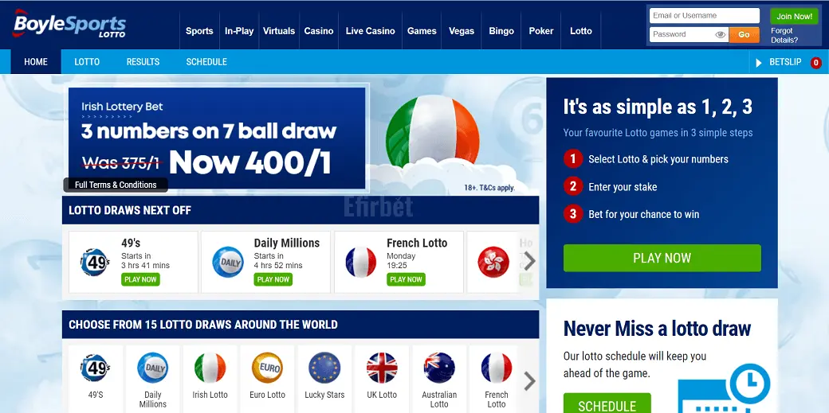Select the Irish Lotto flag ball

click(210, 368)
